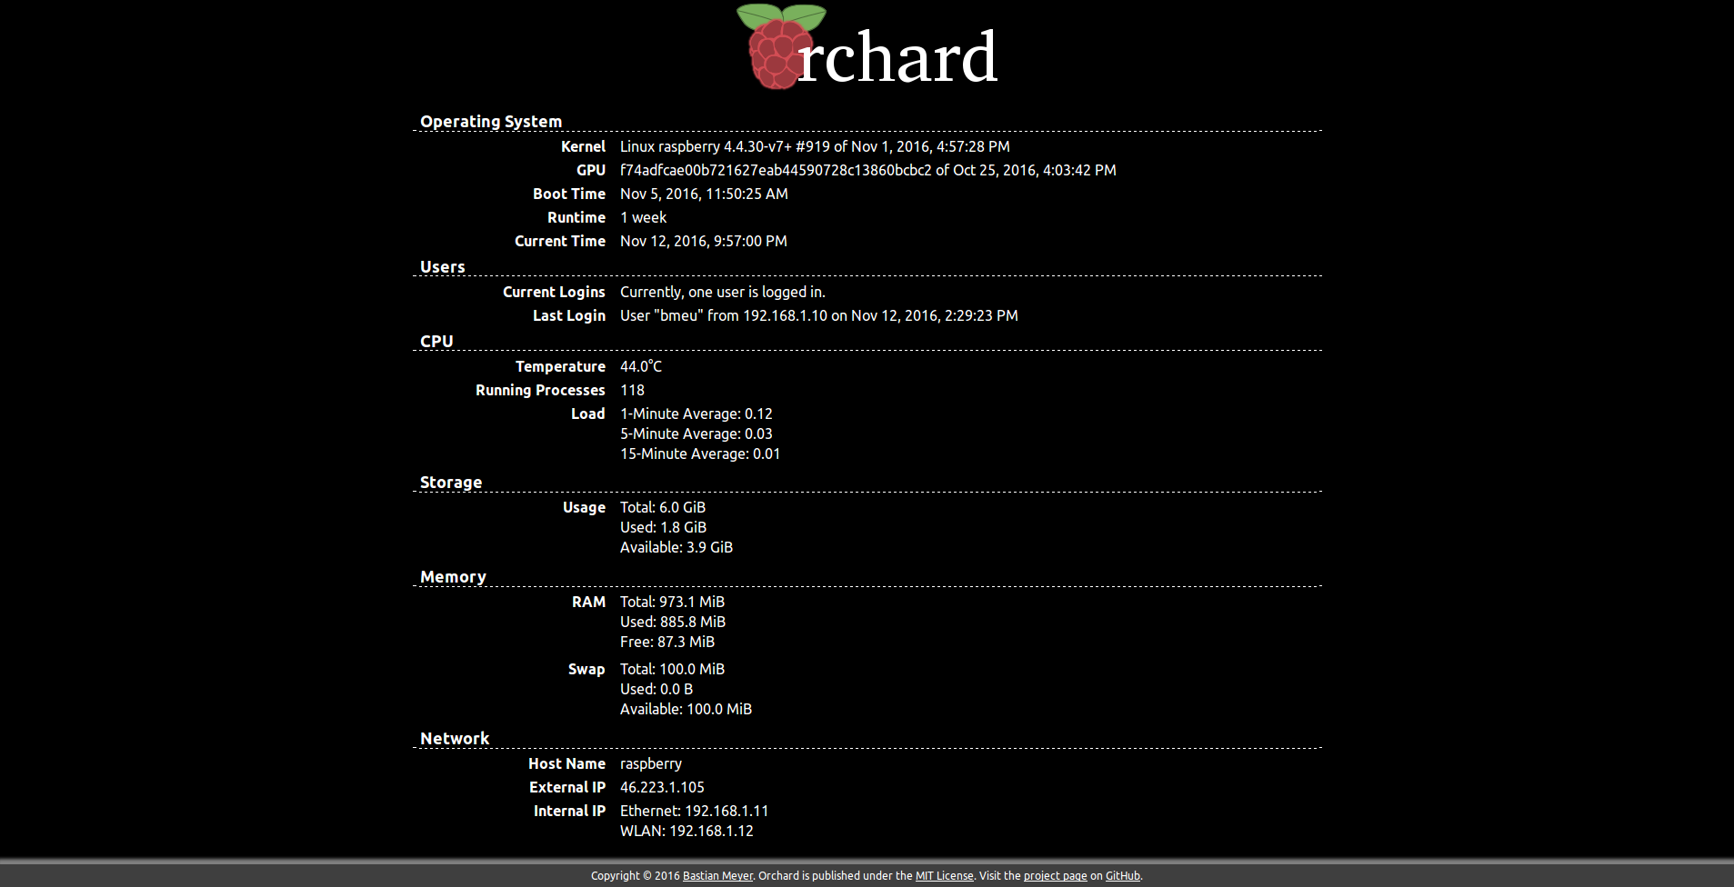Viewport: 1734px width, 887px height.
Task: Click the Users section heading
Action: pyautogui.click(x=443, y=267)
